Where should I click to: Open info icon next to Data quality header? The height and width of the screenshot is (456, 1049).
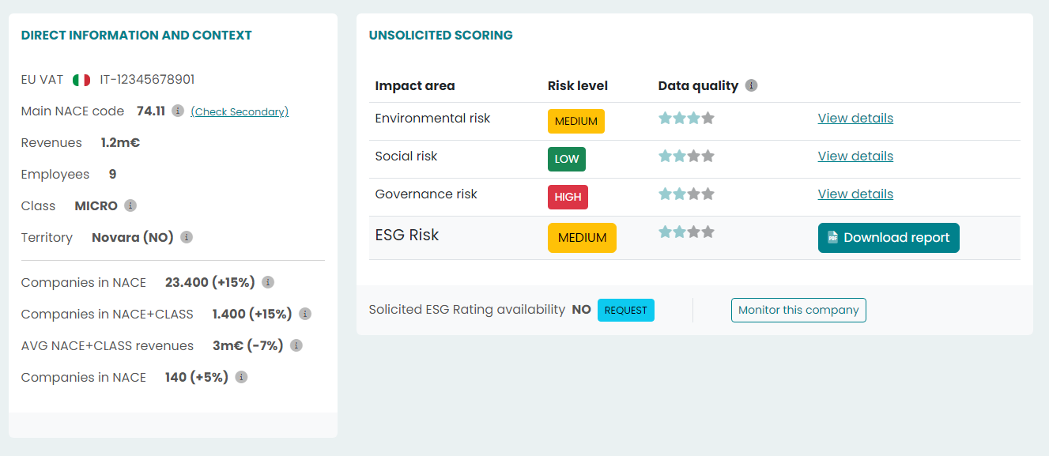coord(752,85)
